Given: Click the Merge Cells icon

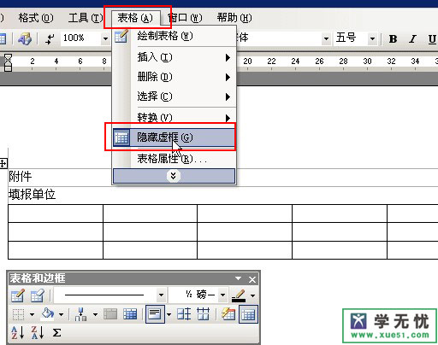Looking at the screenshot, I should [110, 314].
